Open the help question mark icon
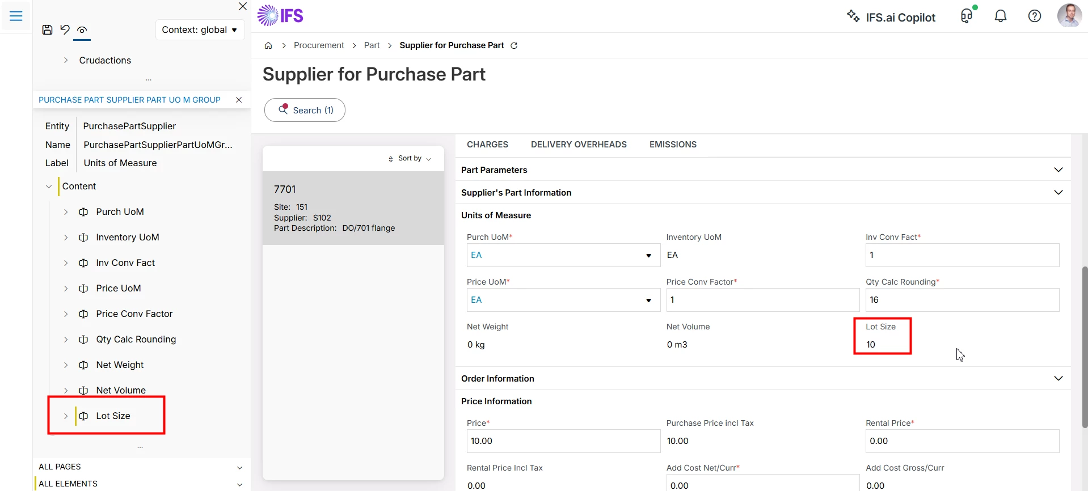The image size is (1088, 491). [x=1035, y=16]
